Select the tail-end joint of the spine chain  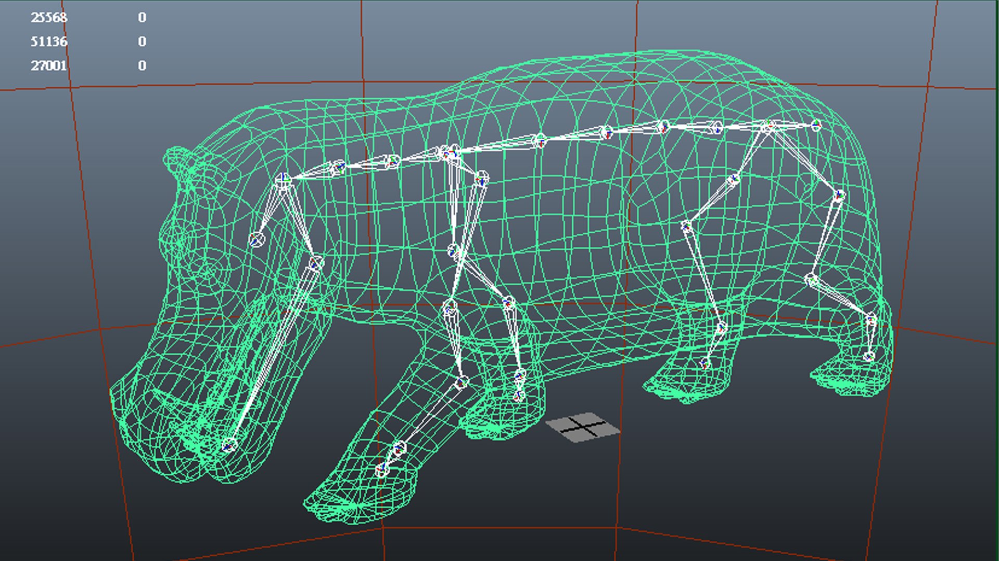[x=816, y=125]
